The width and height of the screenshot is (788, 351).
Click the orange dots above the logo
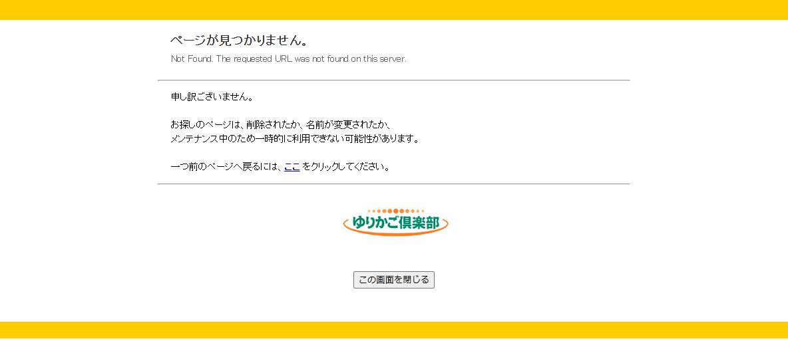(395, 211)
